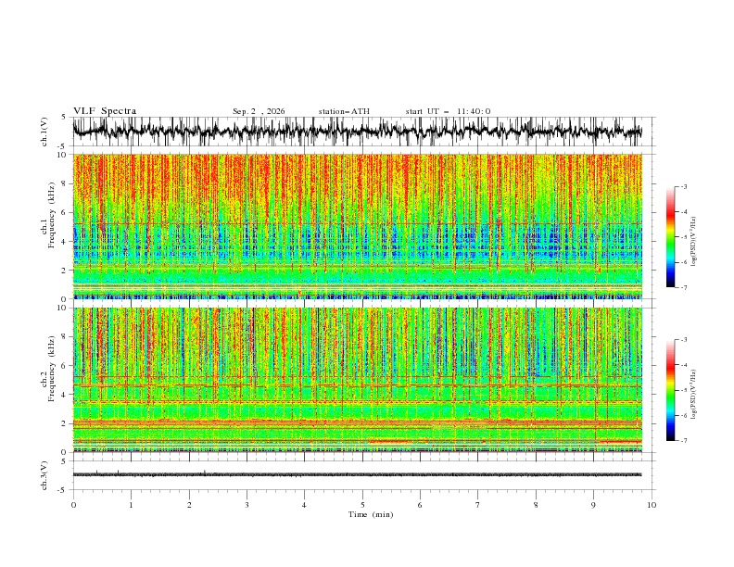Click the start UT 11:40:0 label

tap(448, 111)
